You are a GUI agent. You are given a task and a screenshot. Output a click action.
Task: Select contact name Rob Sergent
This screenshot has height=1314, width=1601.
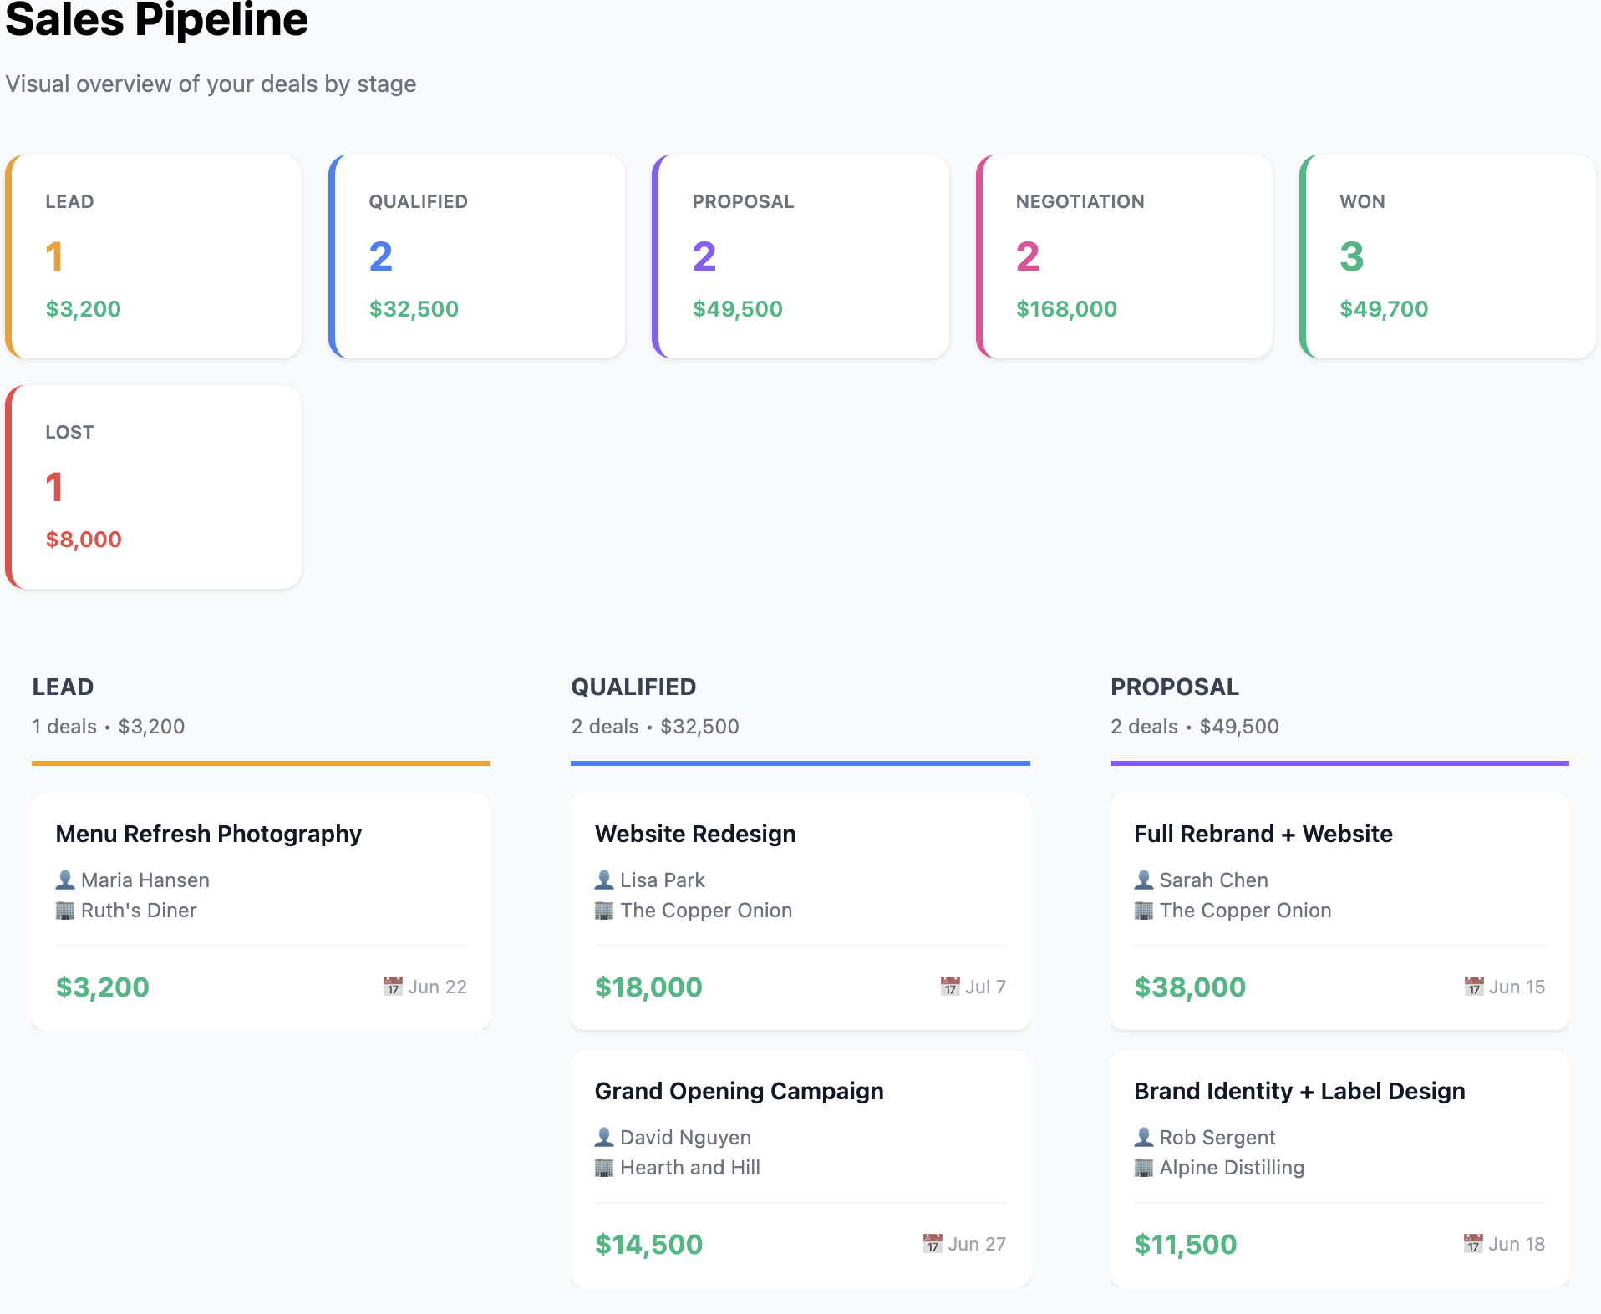point(1217,1137)
